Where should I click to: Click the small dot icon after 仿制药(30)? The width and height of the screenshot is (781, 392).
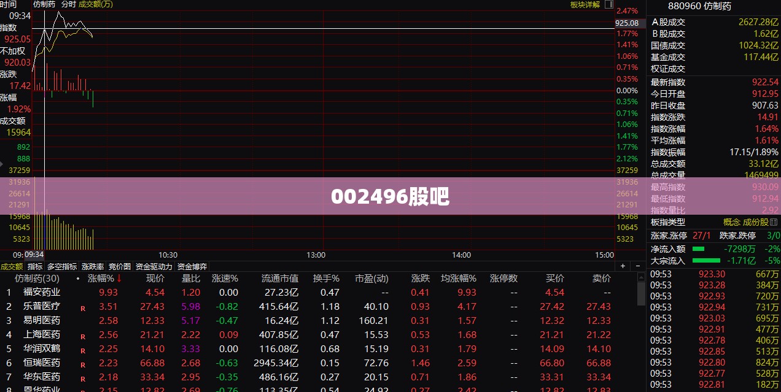[77, 279]
